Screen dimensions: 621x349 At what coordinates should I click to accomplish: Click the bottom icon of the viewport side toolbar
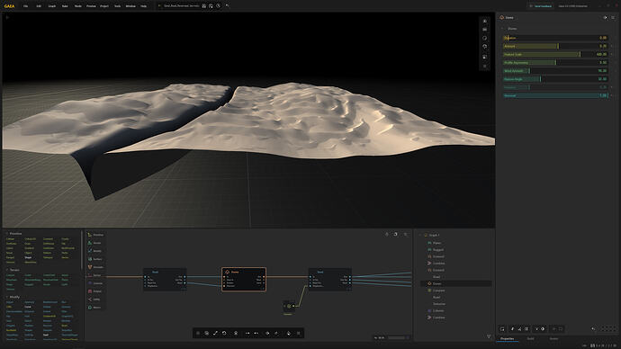(x=484, y=66)
